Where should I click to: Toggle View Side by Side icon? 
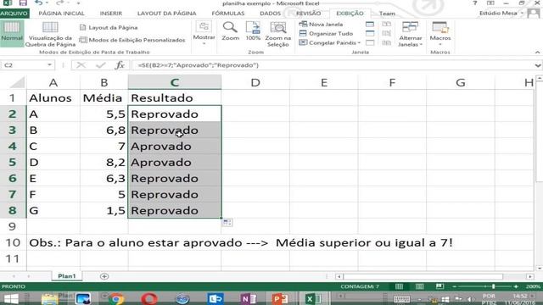(x=387, y=25)
